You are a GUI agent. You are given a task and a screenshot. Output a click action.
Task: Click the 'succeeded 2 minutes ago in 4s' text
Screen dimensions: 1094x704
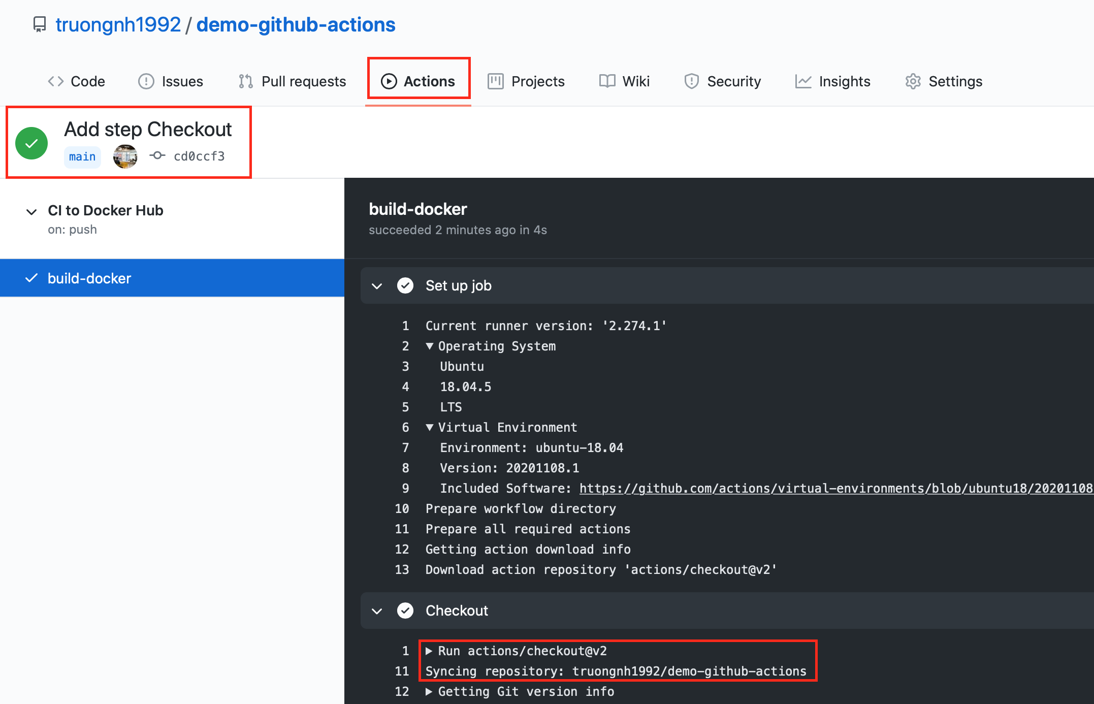coord(458,230)
